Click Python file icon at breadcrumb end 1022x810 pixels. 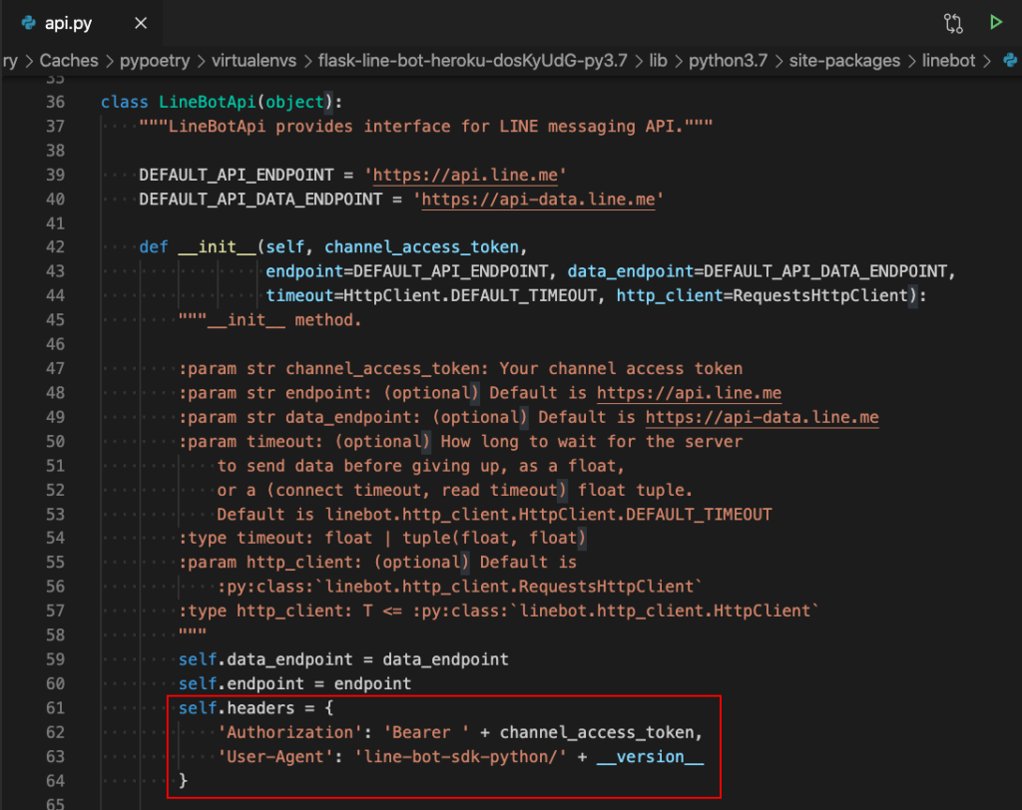[1010, 61]
